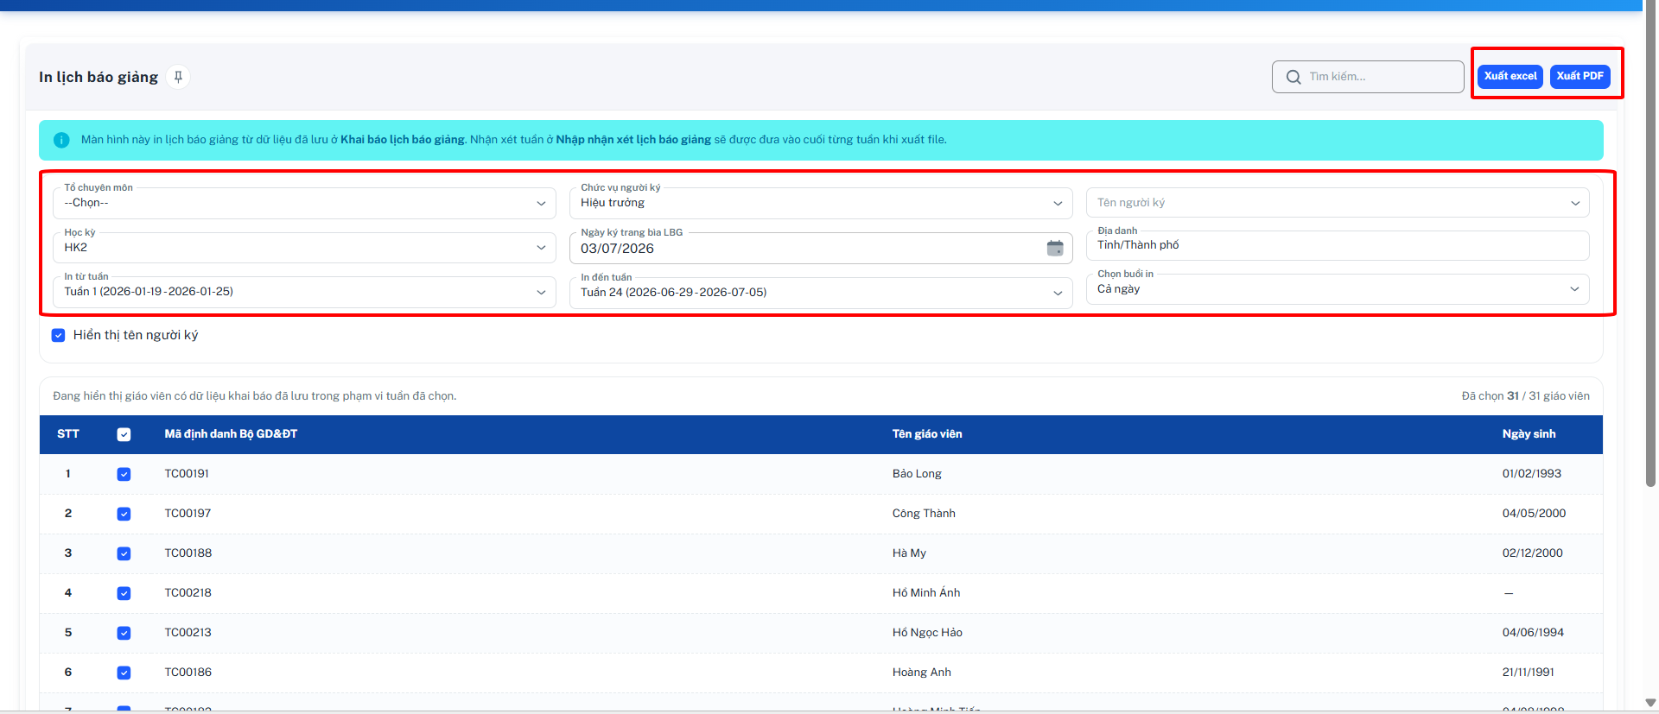This screenshot has height=714, width=1659.
Task: Expand the Chức vụ người ký dropdown
Action: (821, 203)
